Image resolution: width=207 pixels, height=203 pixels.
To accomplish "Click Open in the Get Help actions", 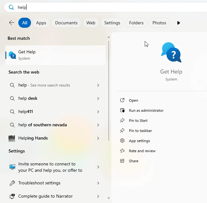I will coord(133,100).
